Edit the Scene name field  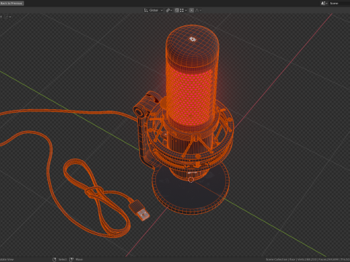340,3
